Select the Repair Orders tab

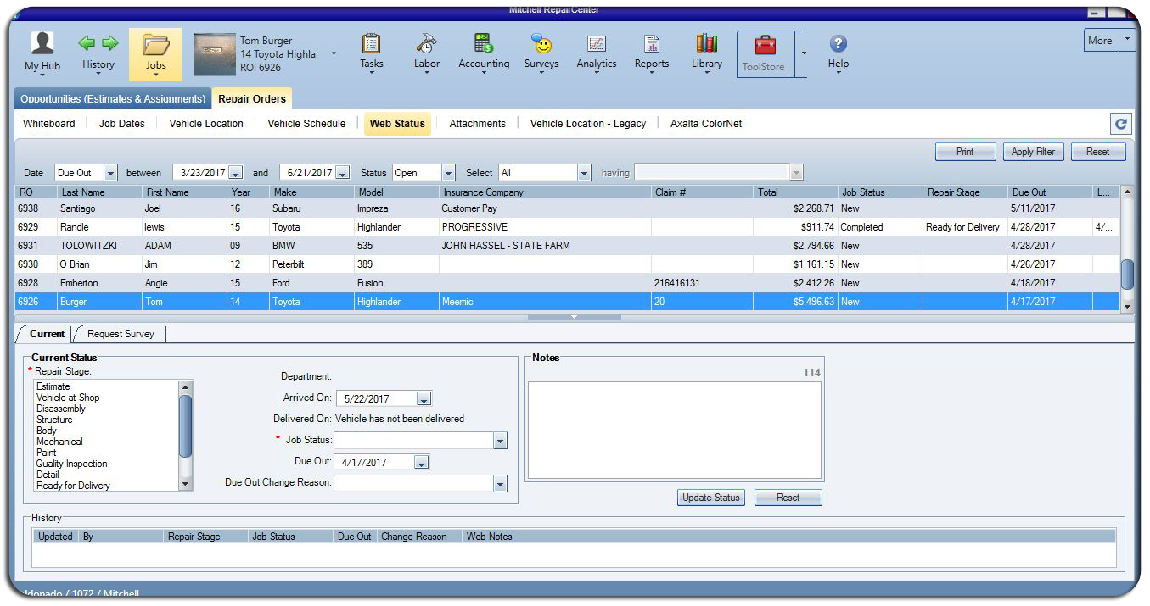(x=252, y=98)
